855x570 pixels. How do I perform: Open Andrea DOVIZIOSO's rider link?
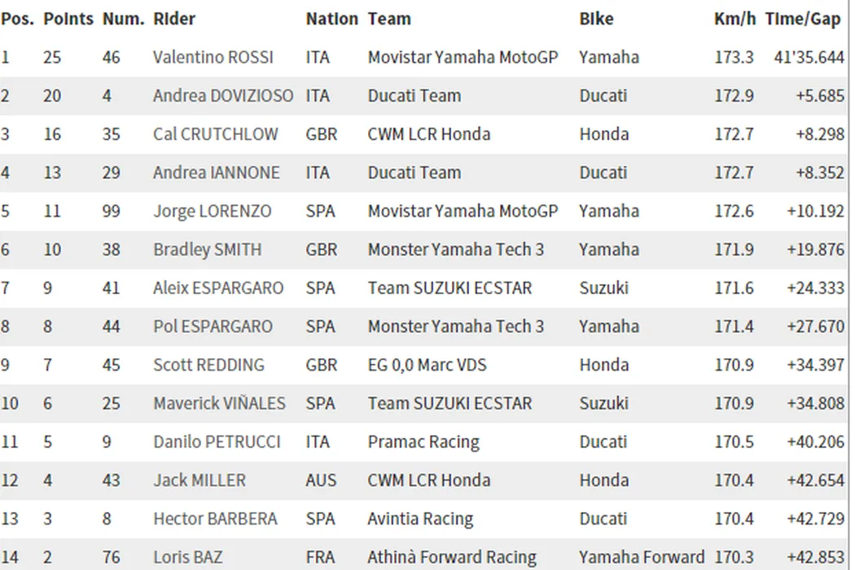coord(222,95)
